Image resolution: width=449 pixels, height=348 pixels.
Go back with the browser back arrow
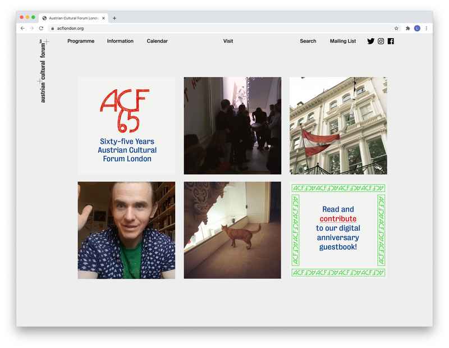click(22, 29)
